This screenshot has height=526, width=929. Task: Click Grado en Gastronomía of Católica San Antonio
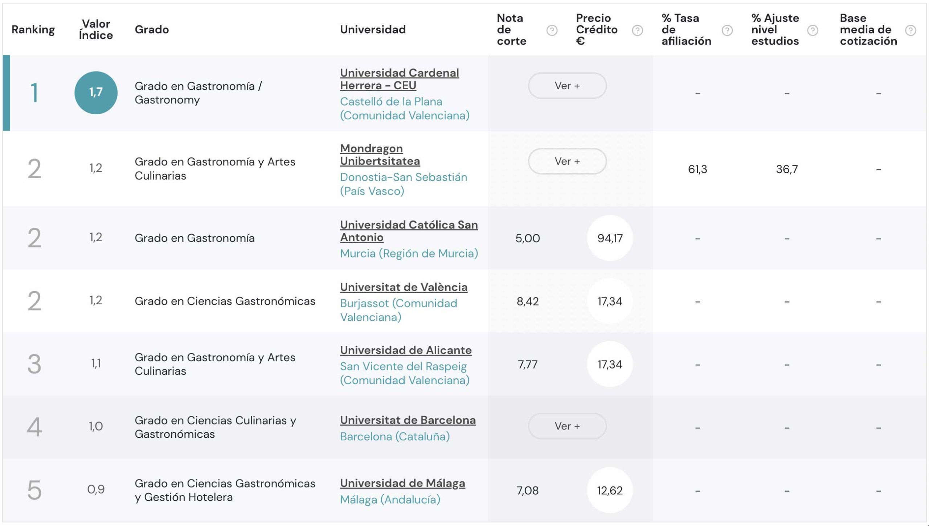(x=195, y=238)
